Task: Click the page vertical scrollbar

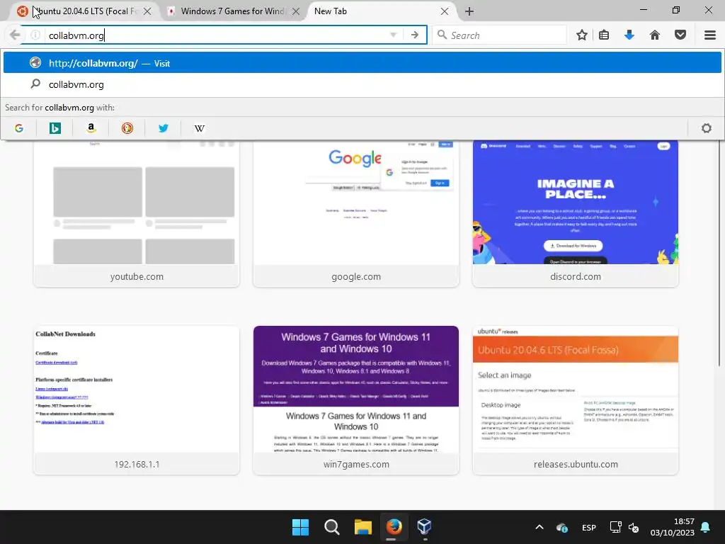Action: tap(720, 252)
